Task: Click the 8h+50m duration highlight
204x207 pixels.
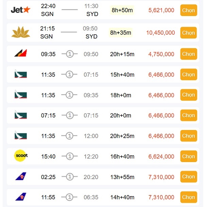Action: [x=122, y=10]
